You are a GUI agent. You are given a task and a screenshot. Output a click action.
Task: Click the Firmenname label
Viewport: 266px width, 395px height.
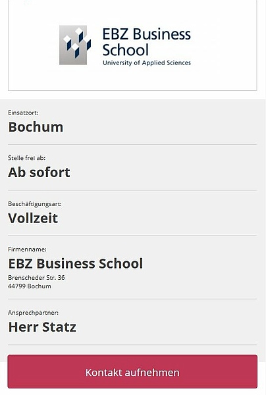(27, 249)
